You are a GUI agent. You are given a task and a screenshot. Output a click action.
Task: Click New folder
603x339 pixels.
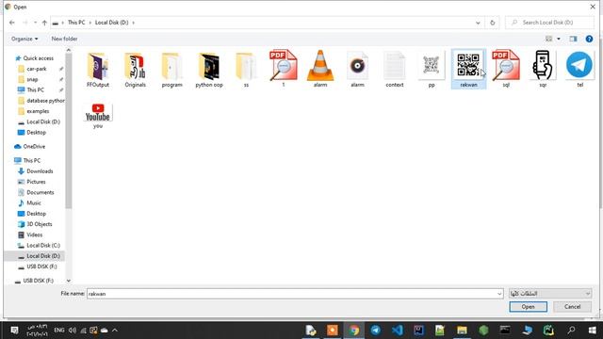(x=64, y=39)
